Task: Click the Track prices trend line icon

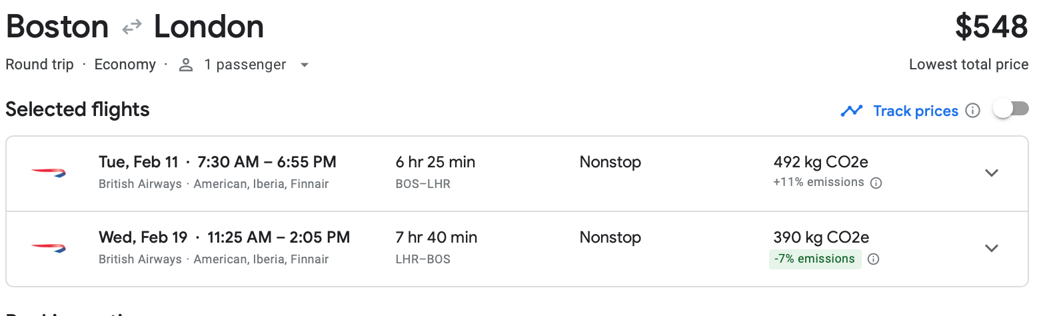Action: 851,111
